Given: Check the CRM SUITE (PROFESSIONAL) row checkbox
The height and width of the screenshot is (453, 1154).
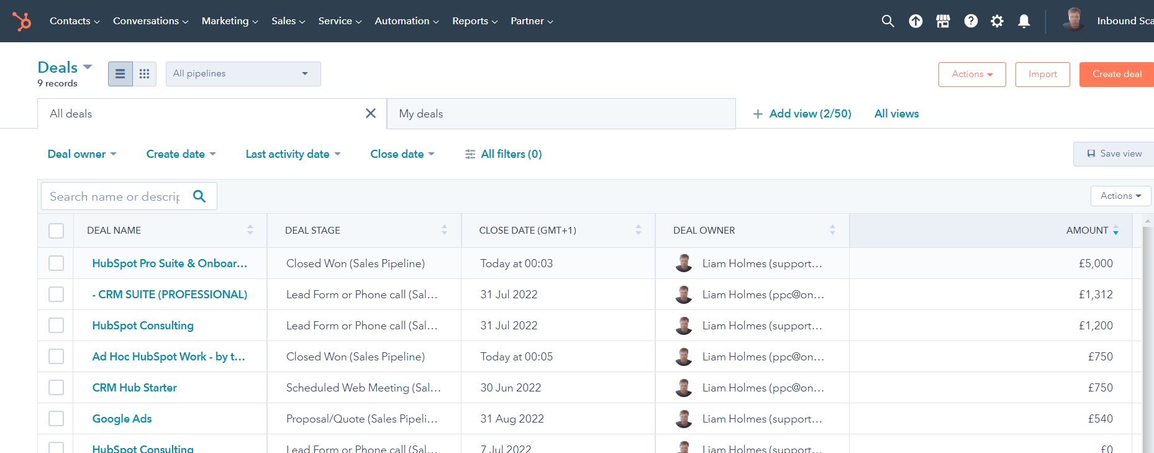Looking at the screenshot, I should tap(57, 295).
